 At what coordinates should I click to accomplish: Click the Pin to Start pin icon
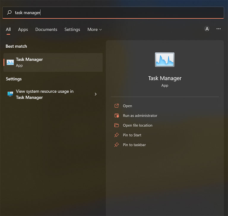pyautogui.click(x=117, y=135)
